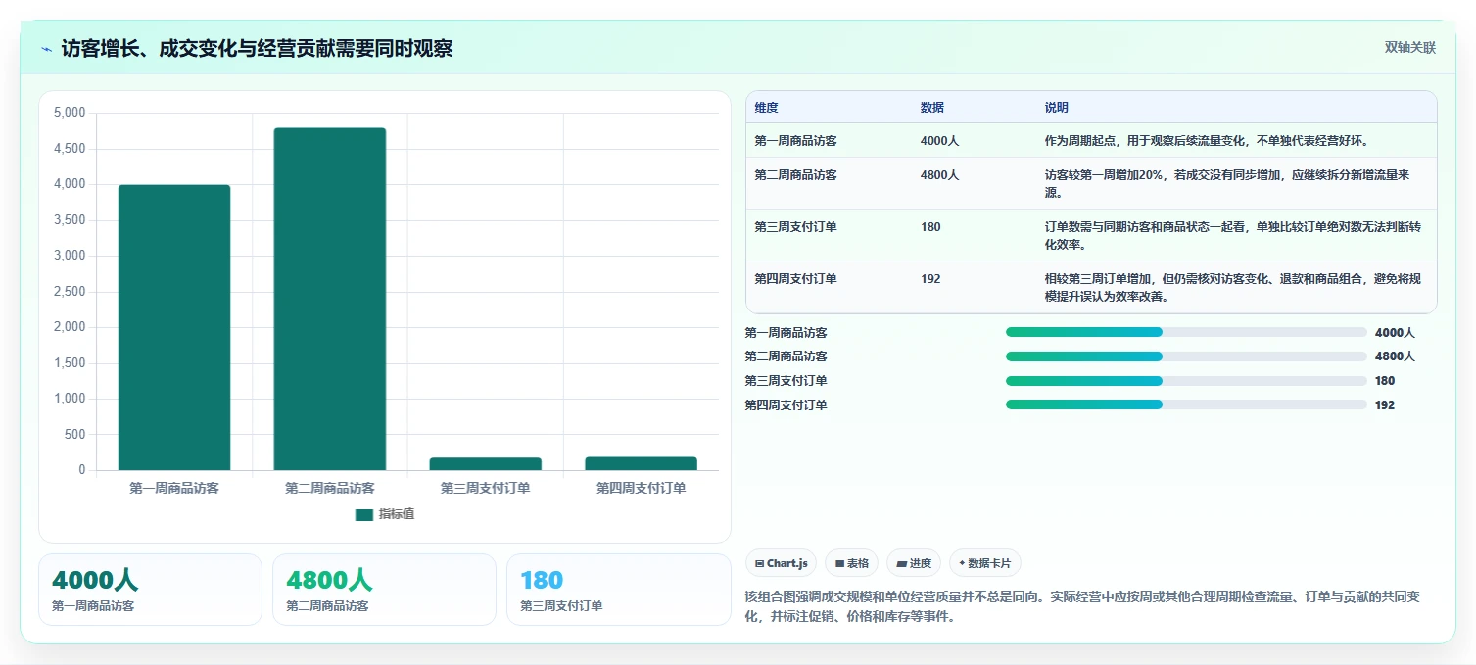Click progress bar for 第四周支付订单

click(x=1186, y=404)
